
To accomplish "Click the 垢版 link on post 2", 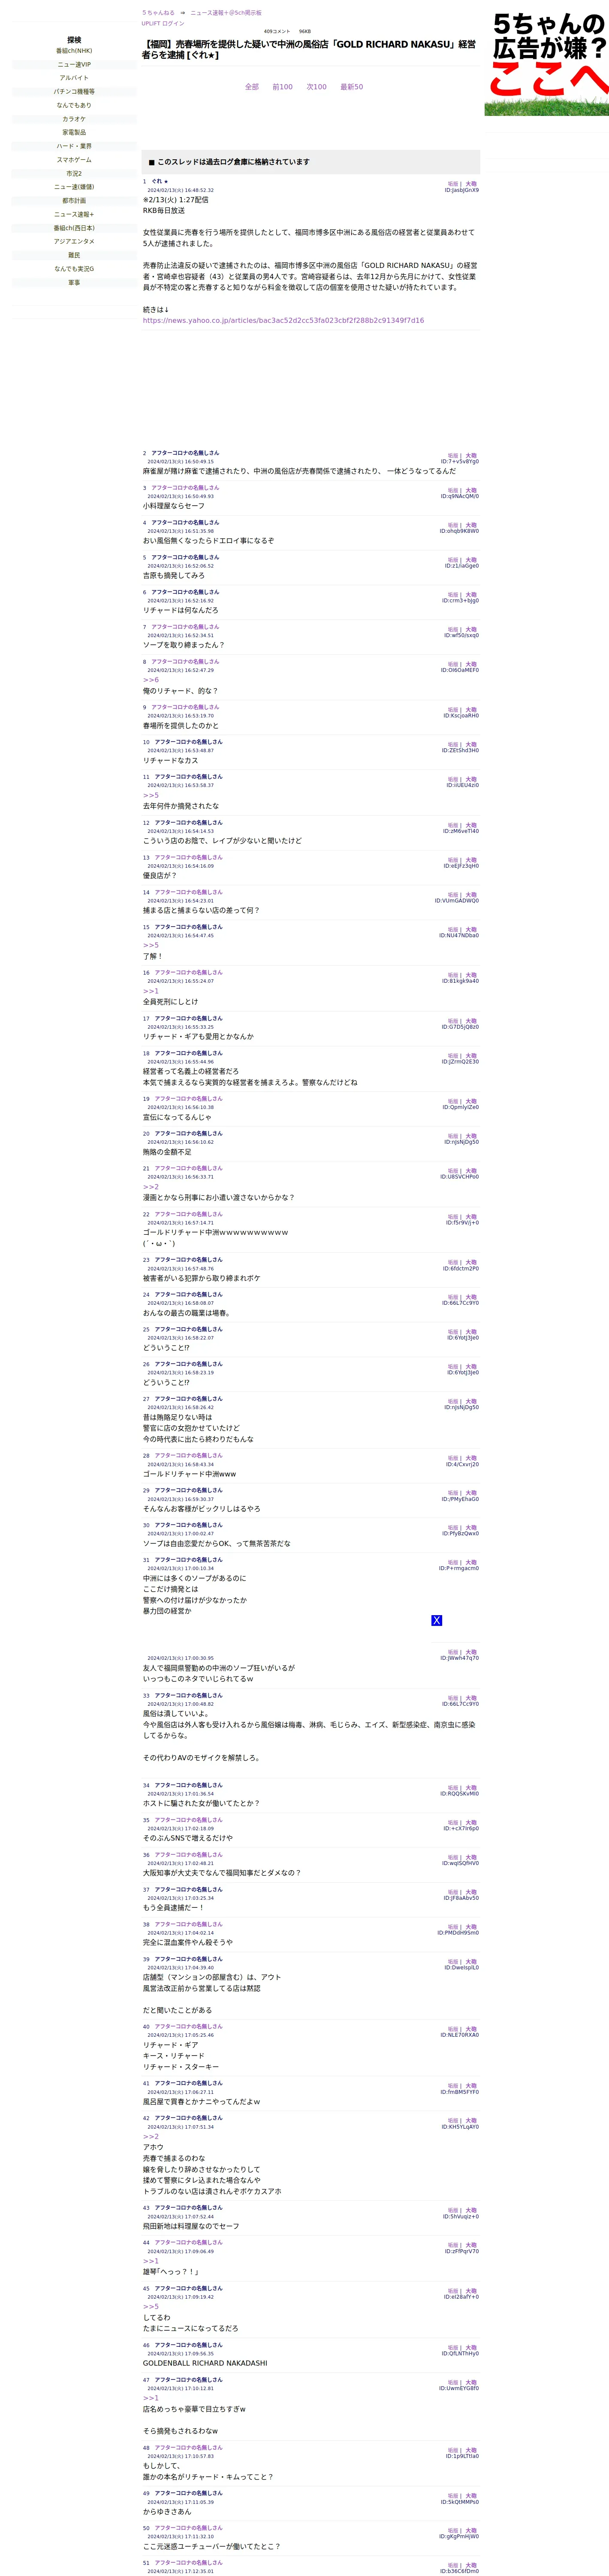I will (x=453, y=456).
